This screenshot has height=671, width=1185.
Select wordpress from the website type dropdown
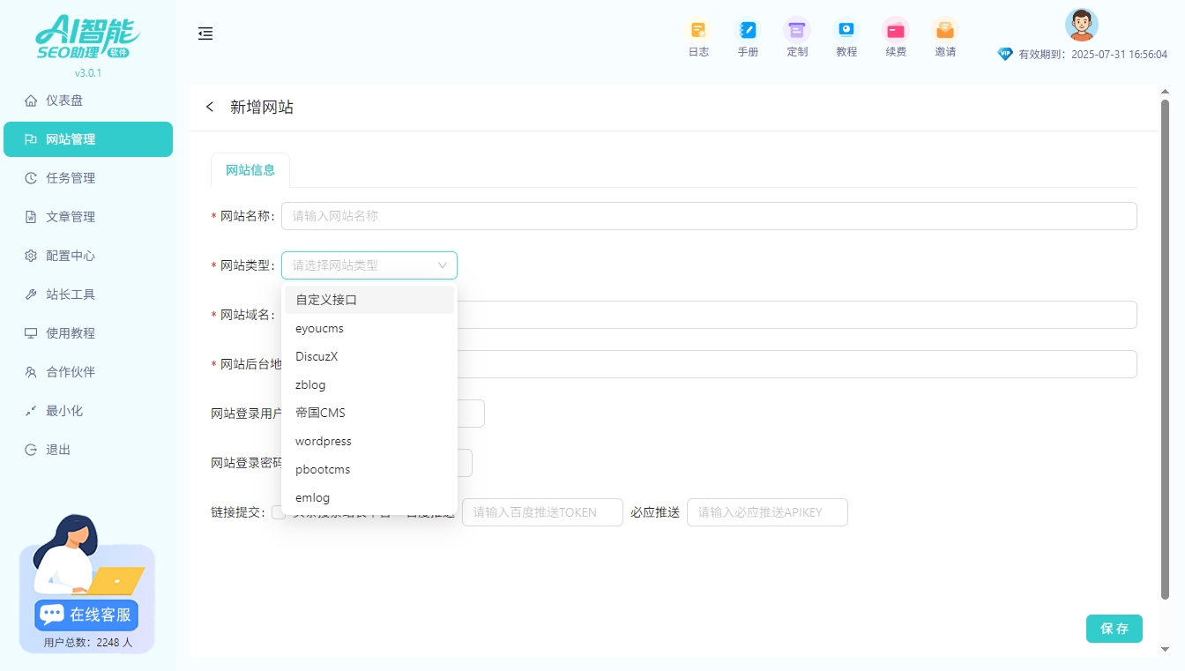click(x=323, y=441)
